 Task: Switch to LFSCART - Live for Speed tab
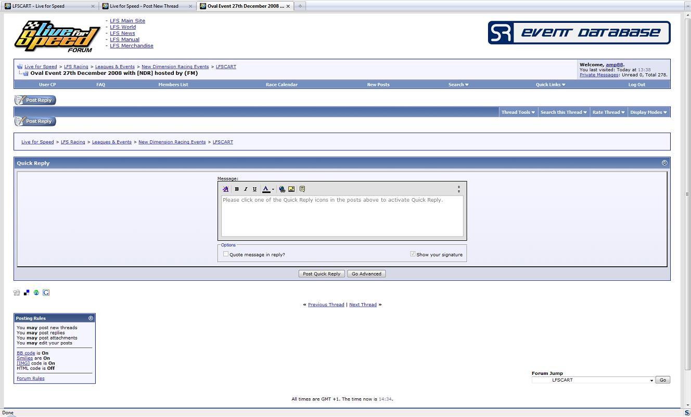(50, 6)
